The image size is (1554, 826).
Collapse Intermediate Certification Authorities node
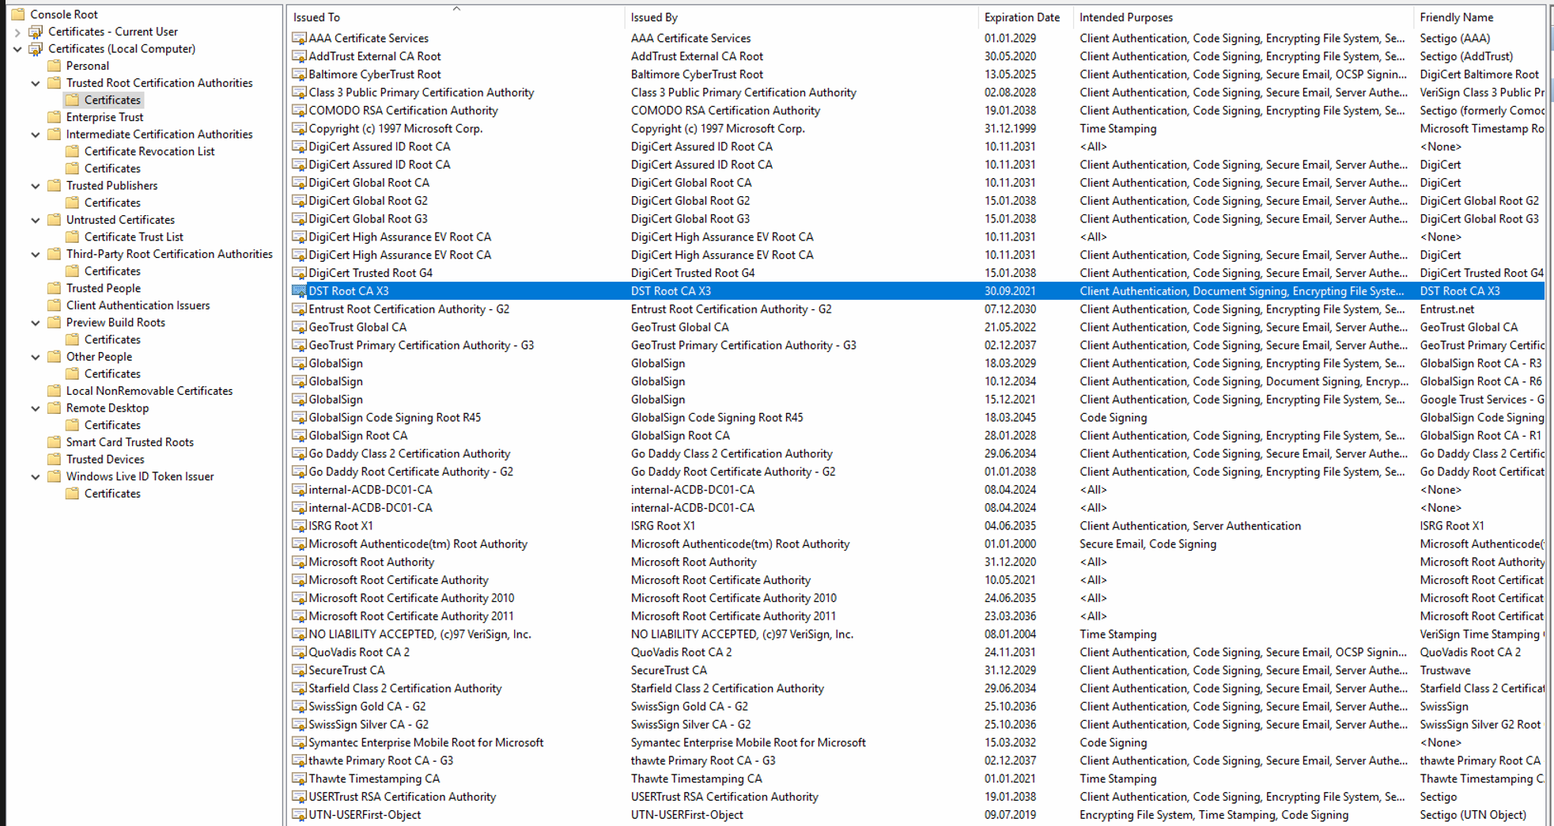[x=36, y=135]
